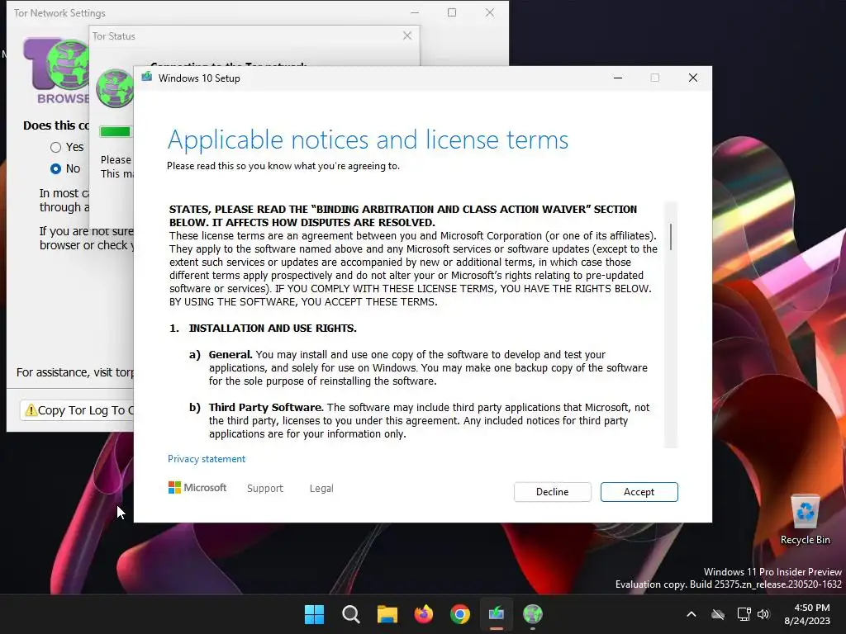846x634 pixels.
Task: Select the No radio in Tor Network Settings
Action: (55, 168)
